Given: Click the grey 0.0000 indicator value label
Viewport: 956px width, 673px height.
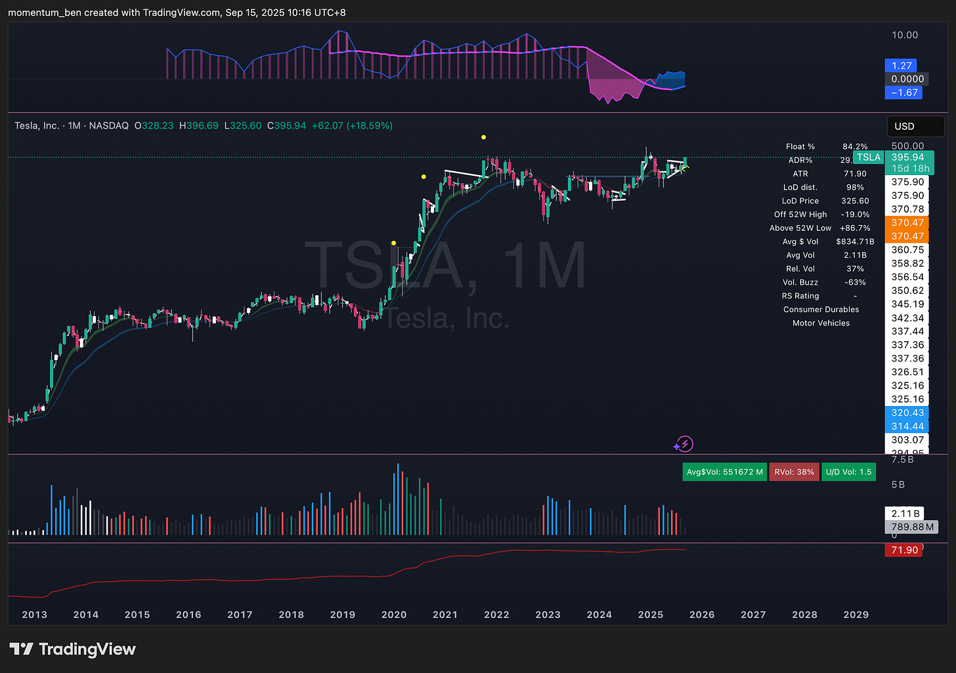Looking at the screenshot, I should 907,79.
